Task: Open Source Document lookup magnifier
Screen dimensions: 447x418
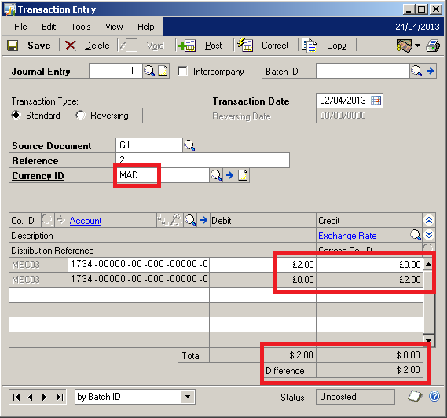Action: point(189,145)
